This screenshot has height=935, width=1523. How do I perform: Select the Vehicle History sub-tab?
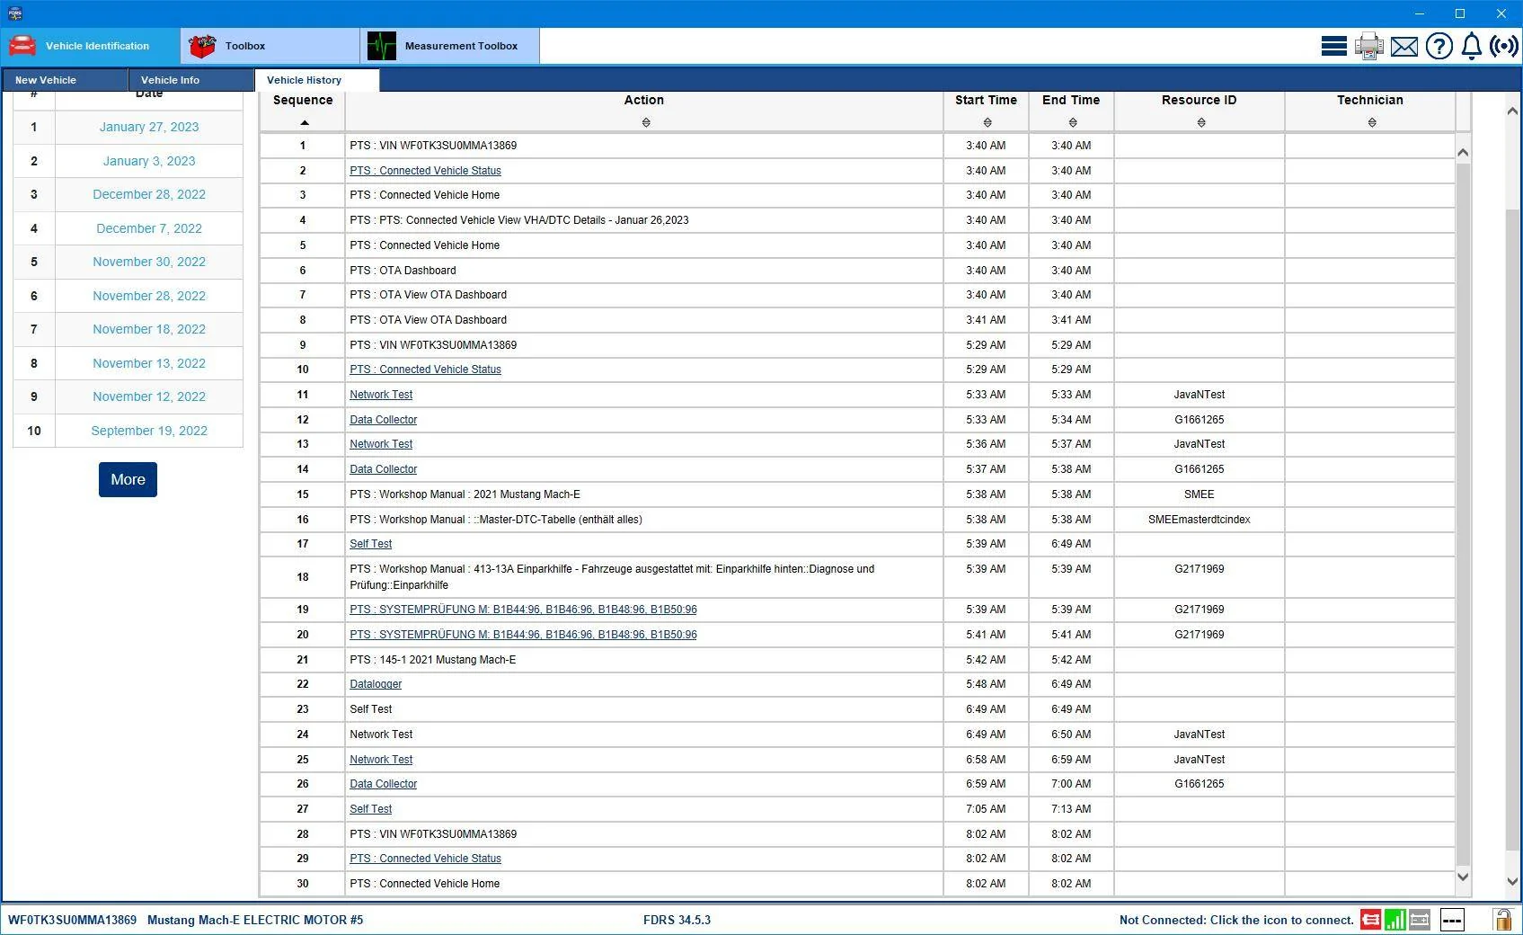317,80
